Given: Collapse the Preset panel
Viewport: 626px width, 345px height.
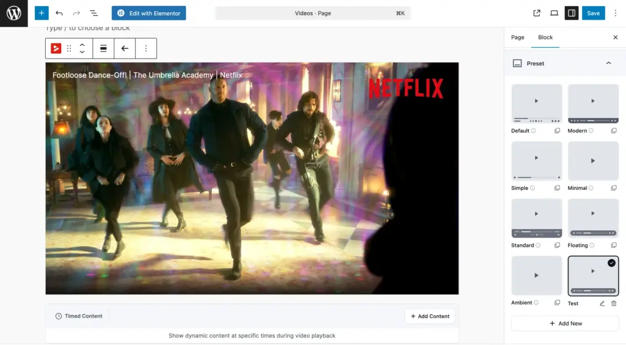Looking at the screenshot, I should (x=608, y=63).
